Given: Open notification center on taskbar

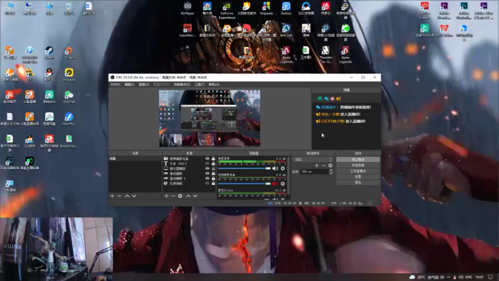Looking at the screenshot, I should [x=491, y=277].
